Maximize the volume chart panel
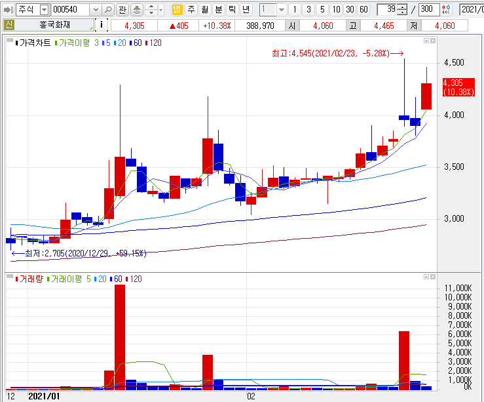Screen dimensions: 484x402 click(x=426, y=277)
